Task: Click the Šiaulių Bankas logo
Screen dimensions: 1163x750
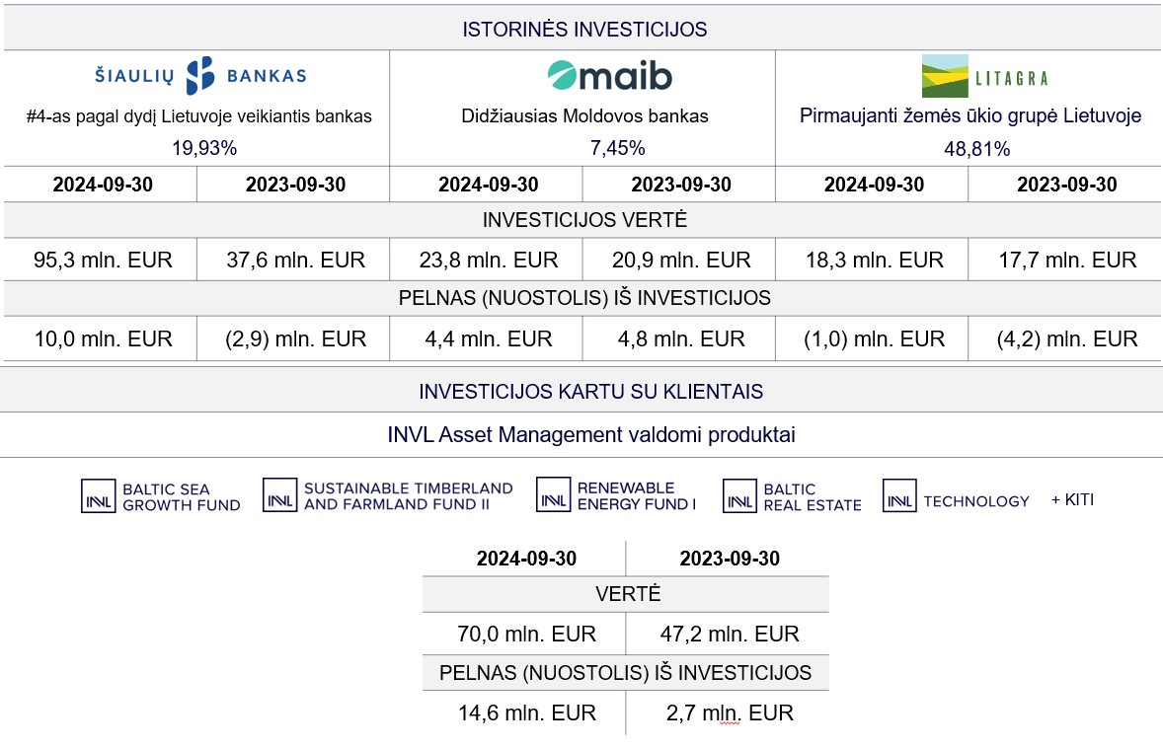Action: tap(200, 75)
